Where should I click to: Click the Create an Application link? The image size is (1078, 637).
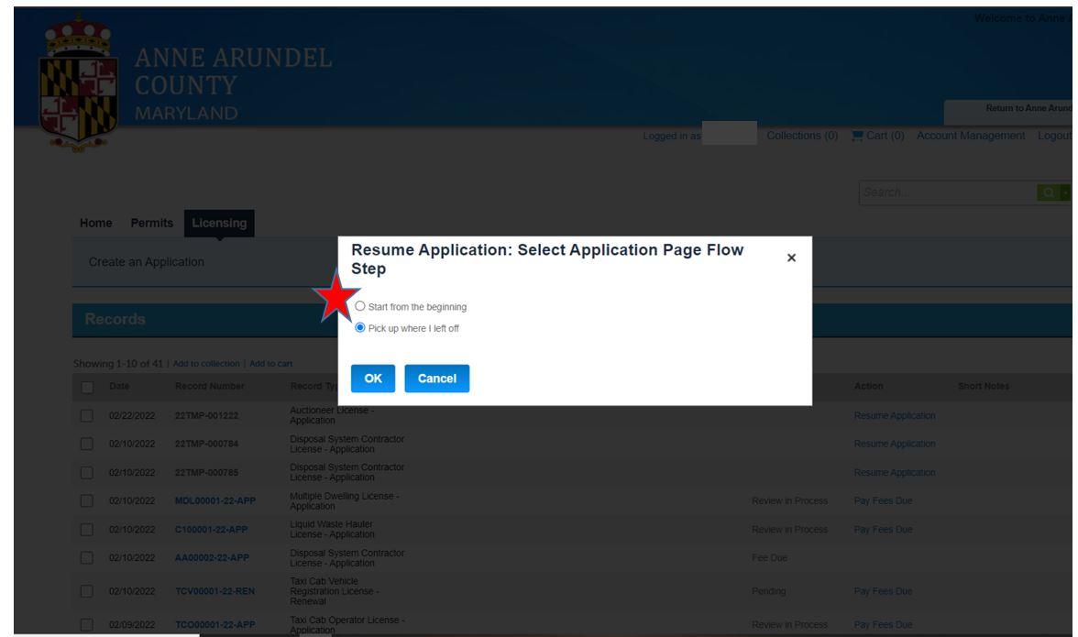click(147, 262)
